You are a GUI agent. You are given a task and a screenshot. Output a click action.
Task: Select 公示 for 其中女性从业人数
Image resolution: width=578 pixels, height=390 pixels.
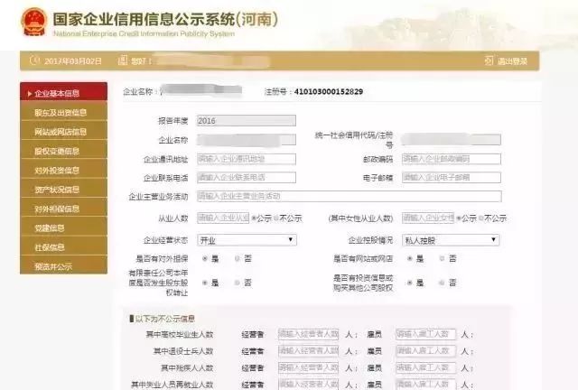[459, 218]
